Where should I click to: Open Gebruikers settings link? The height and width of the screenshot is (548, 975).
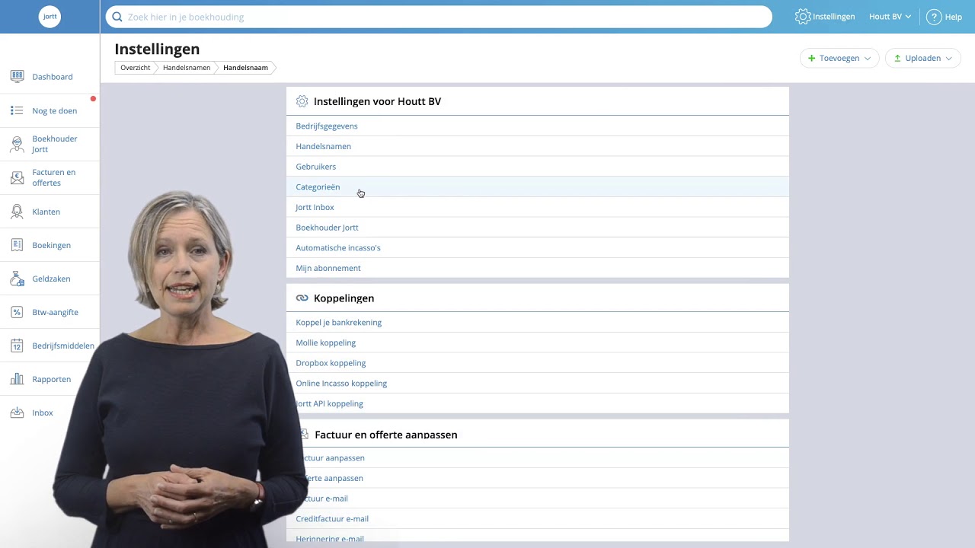pyautogui.click(x=316, y=167)
